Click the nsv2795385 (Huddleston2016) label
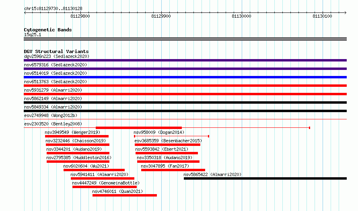 pyautogui.click(x=79, y=158)
